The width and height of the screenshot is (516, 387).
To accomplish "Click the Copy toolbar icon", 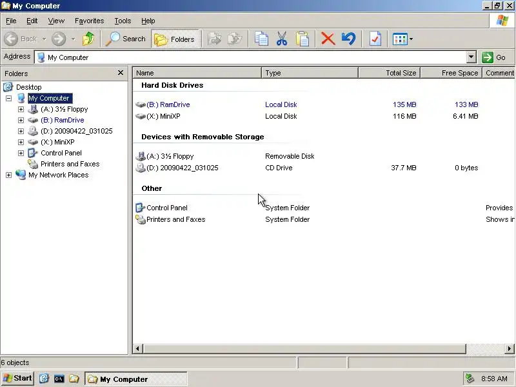I will pyautogui.click(x=261, y=39).
